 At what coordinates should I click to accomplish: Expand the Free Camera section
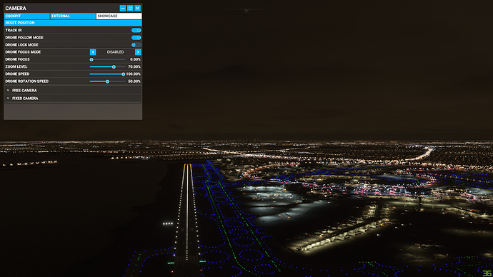(x=73, y=91)
